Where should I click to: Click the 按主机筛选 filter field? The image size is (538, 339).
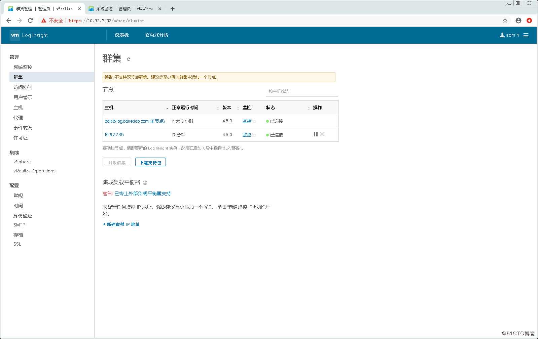click(302, 91)
